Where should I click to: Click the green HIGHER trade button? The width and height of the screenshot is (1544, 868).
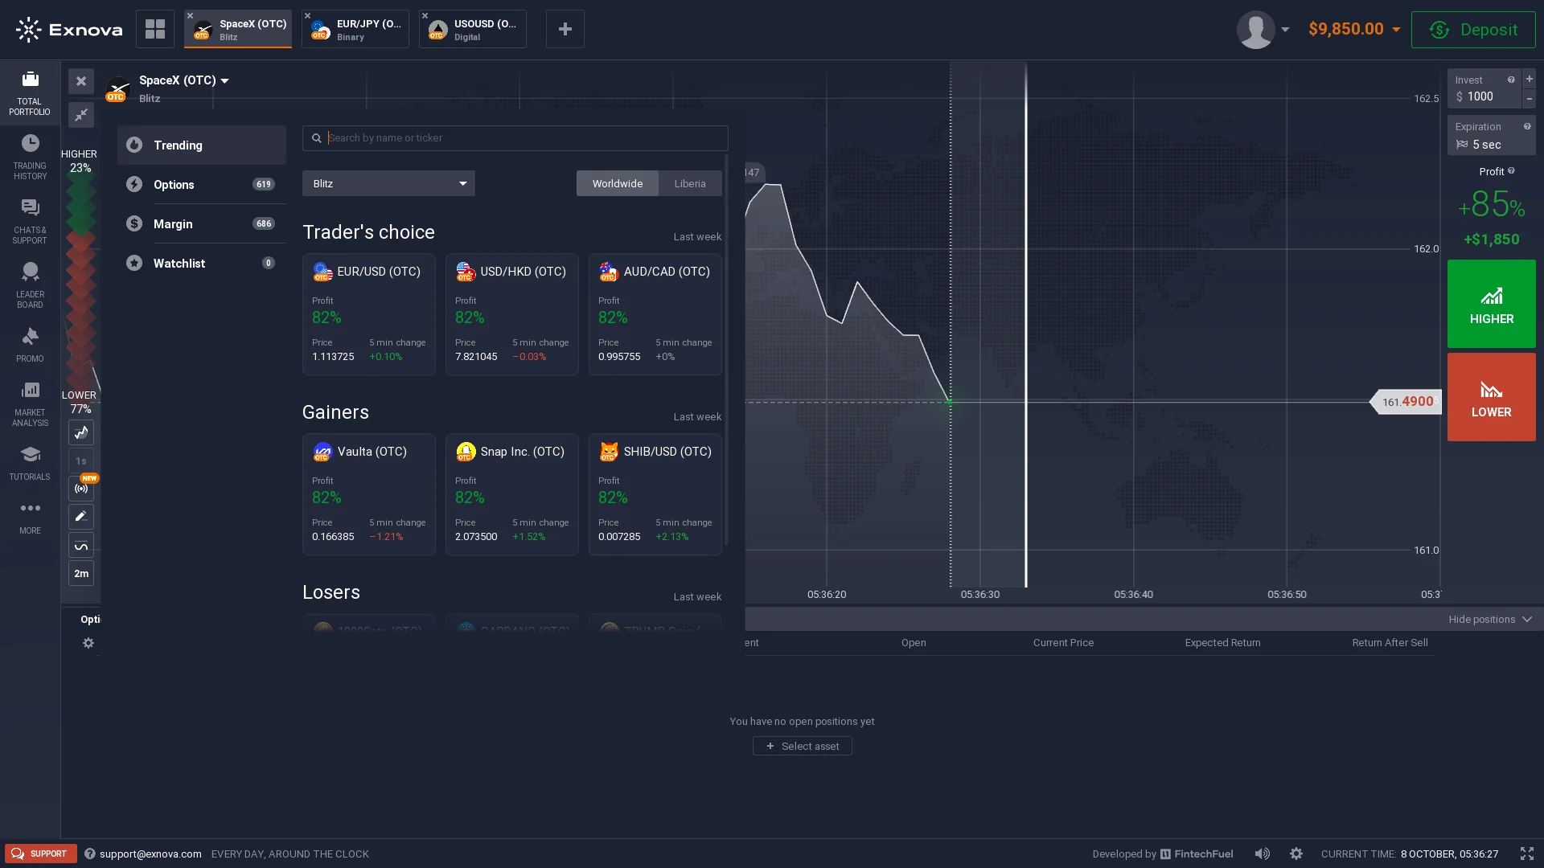tap(1492, 304)
